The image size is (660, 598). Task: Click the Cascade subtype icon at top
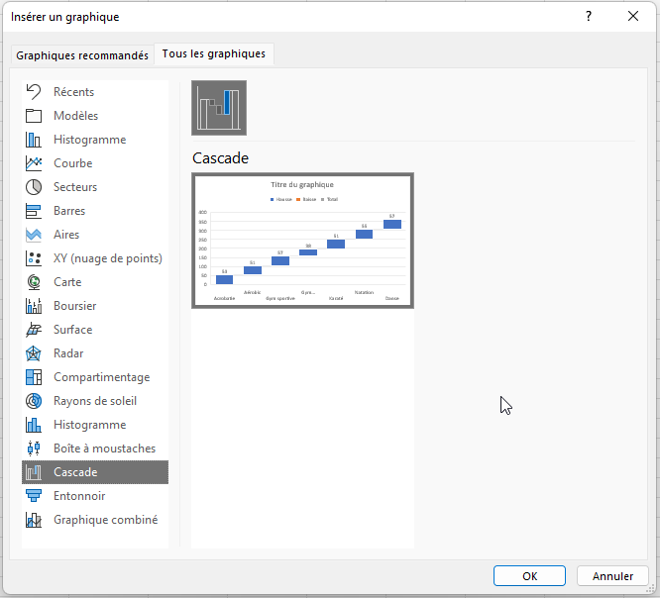tap(219, 108)
